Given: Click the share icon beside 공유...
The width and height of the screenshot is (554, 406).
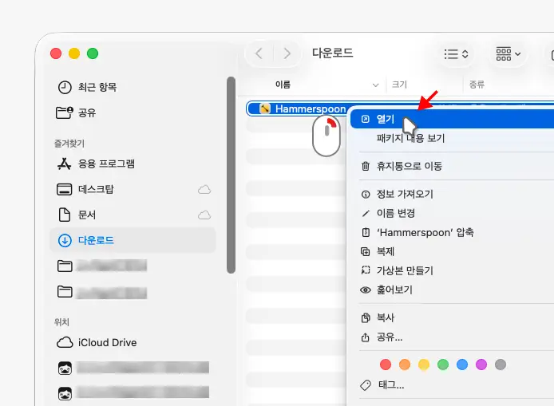Looking at the screenshot, I should pyautogui.click(x=366, y=337).
